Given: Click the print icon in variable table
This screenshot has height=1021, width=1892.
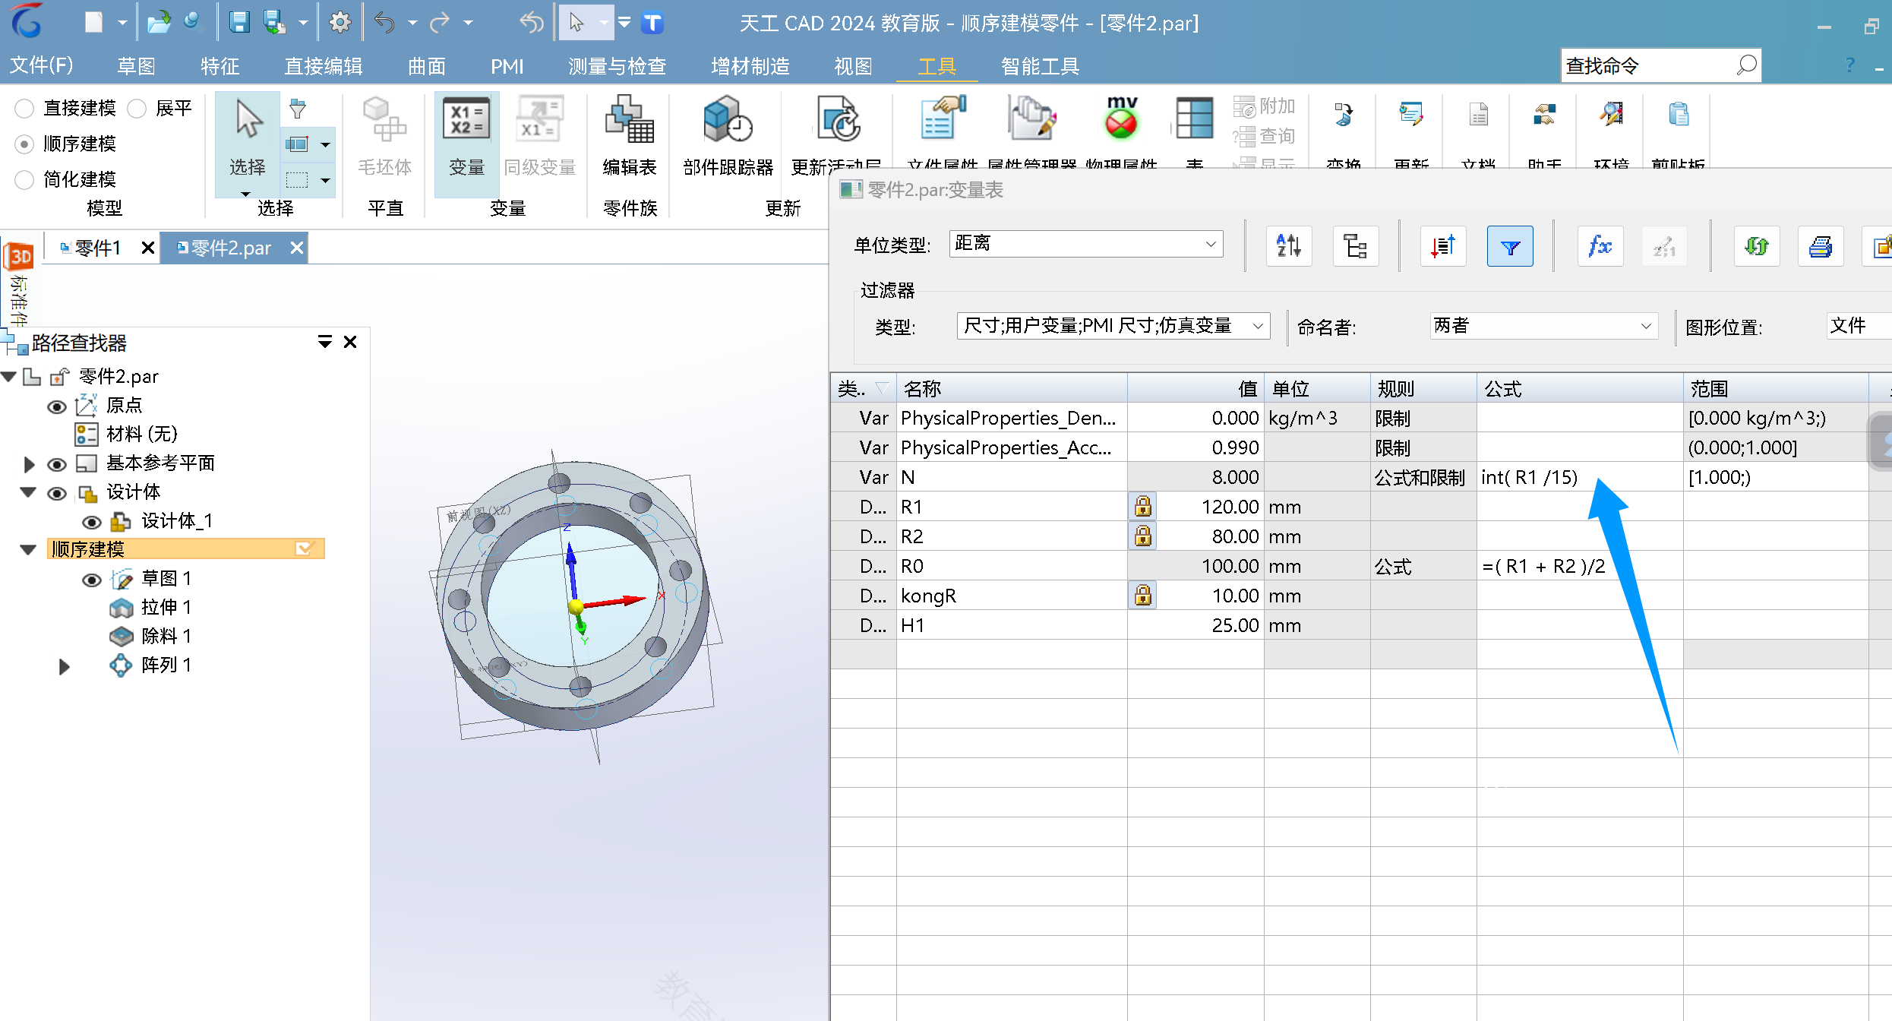Looking at the screenshot, I should [x=1821, y=246].
